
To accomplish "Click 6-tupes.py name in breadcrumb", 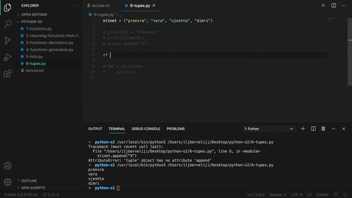I will tap(104, 15).
